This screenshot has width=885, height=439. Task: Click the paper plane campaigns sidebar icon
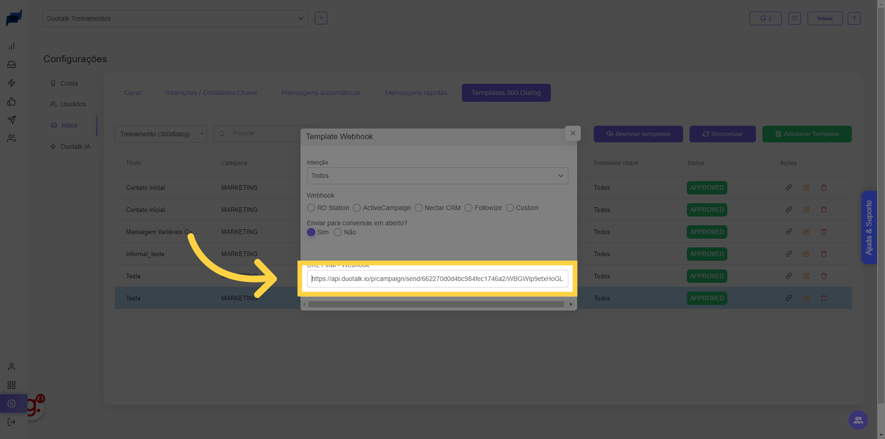[12, 120]
